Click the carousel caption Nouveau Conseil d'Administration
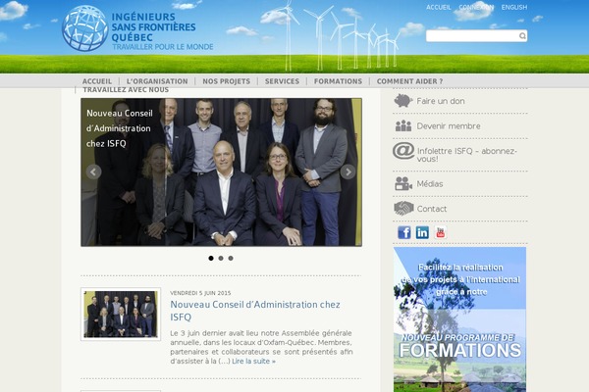Viewport: 589px width, 392px height. click(120, 128)
